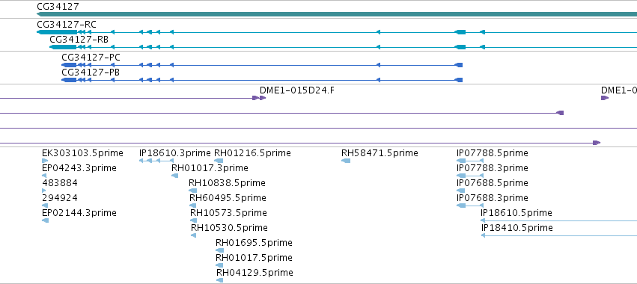Image resolution: width=637 pixels, height=284 pixels.
Task: Click the CG34127-PB protein label
Action: [91, 72]
